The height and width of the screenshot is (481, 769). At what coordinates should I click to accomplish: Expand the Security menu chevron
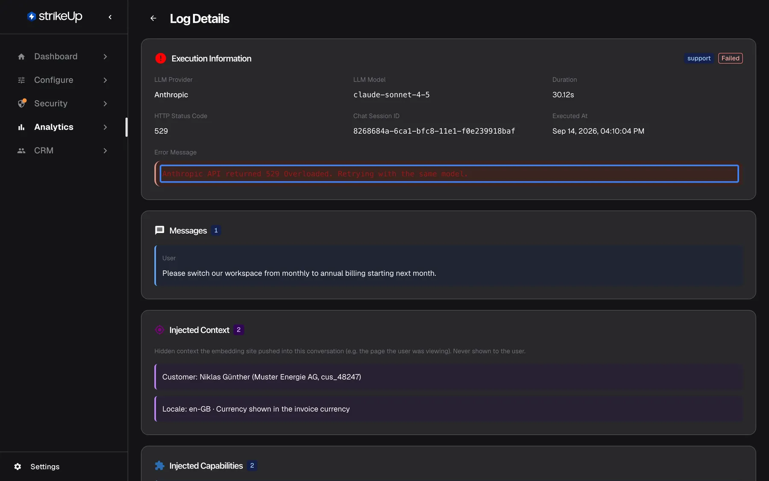click(105, 103)
